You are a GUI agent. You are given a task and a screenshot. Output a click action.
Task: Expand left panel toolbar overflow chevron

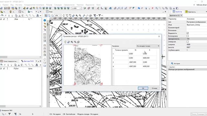pos(40,15)
